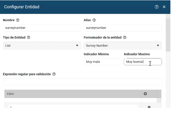The image size is (171, 116).
Task: Open the Survey Number formatter dropdown
Action: point(123,46)
